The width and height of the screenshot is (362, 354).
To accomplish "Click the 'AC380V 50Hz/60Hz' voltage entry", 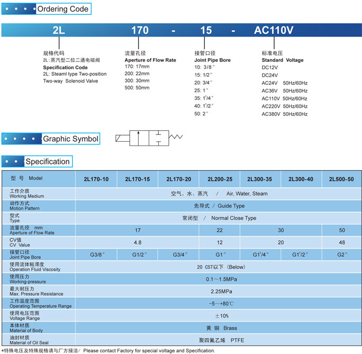I will pos(284,114).
